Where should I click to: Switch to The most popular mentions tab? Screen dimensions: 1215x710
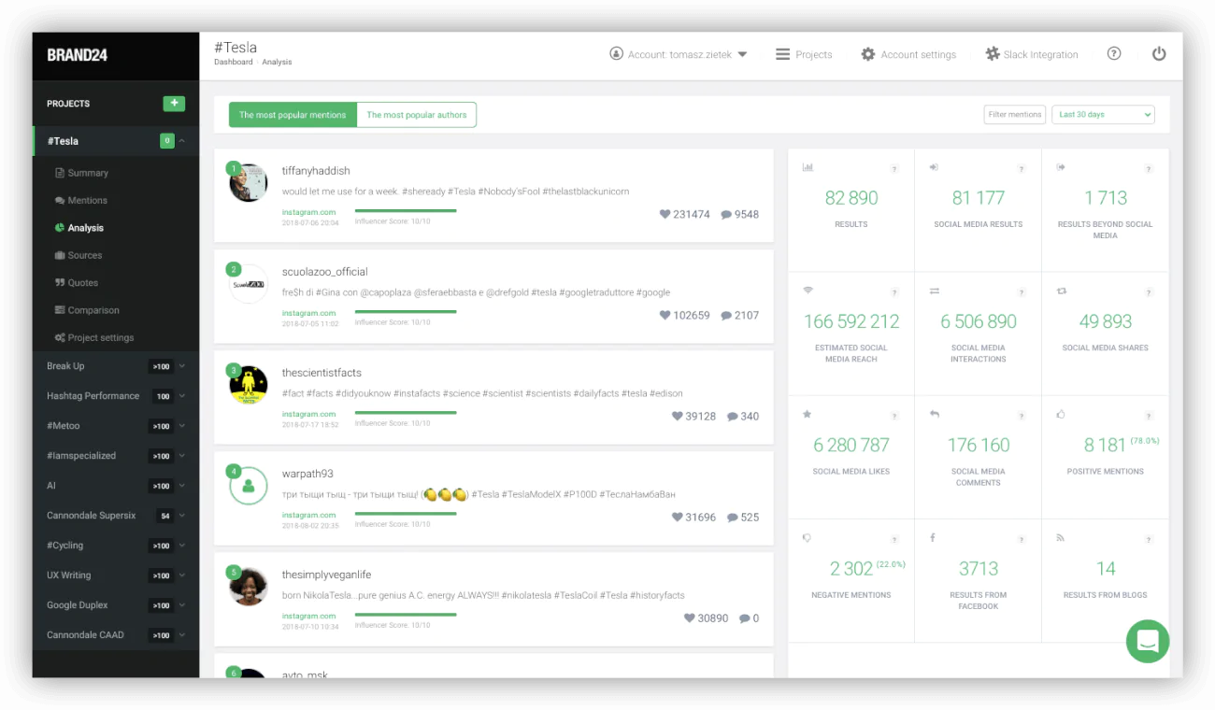(x=293, y=115)
